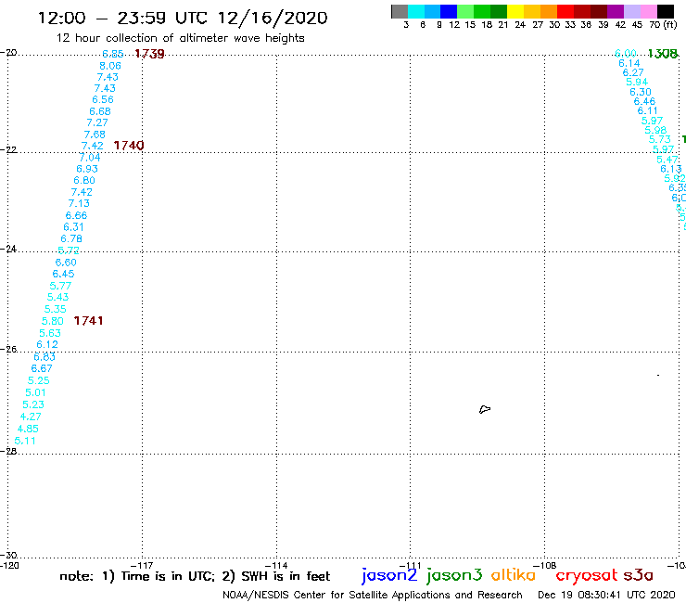
Task: Click the wave height value '6.31'
Action: 73,227
